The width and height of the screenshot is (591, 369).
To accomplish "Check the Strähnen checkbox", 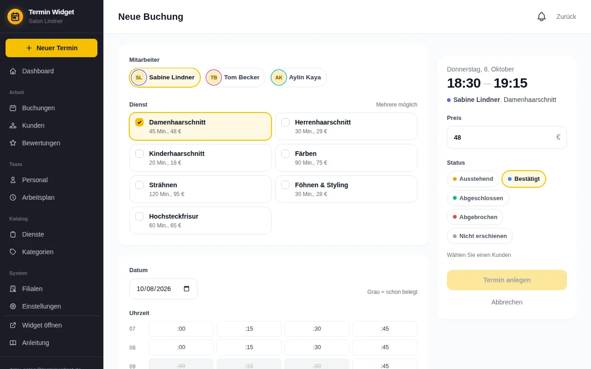I will click(x=139, y=185).
